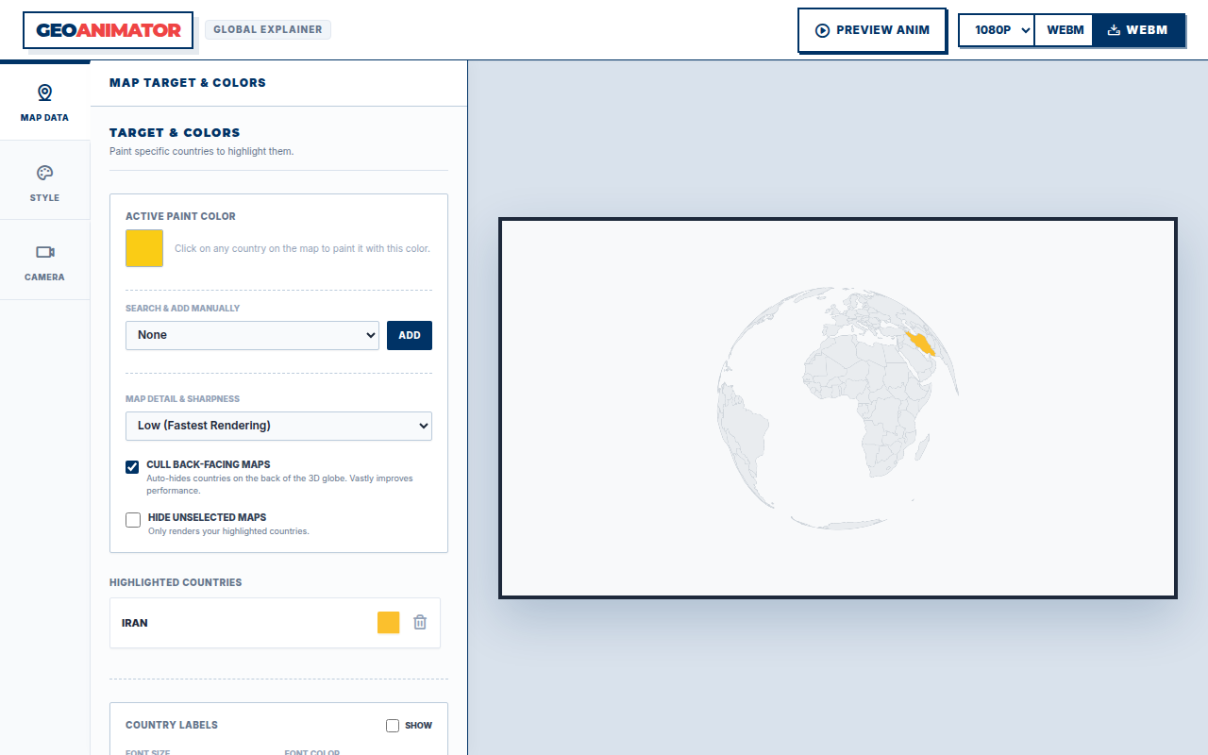Image resolution: width=1208 pixels, height=755 pixels.
Task: Open the active paint color yellow swatch
Action: click(144, 248)
